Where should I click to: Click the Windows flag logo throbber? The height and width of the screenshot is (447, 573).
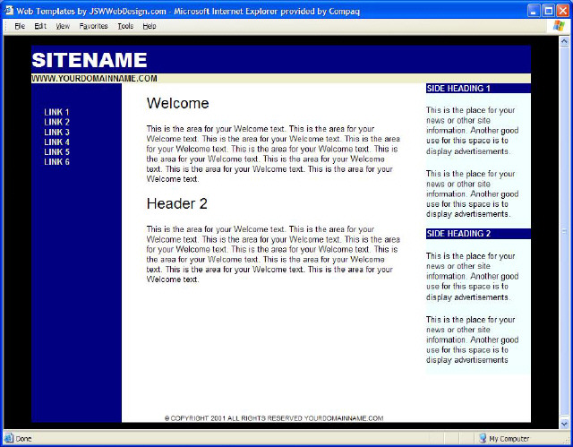click(559, 26)
